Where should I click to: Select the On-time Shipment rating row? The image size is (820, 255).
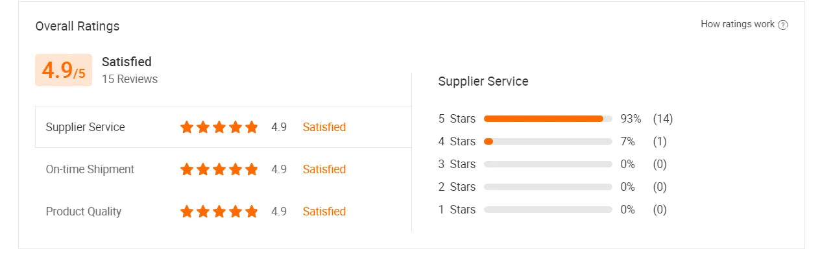[x=223, y=169]
